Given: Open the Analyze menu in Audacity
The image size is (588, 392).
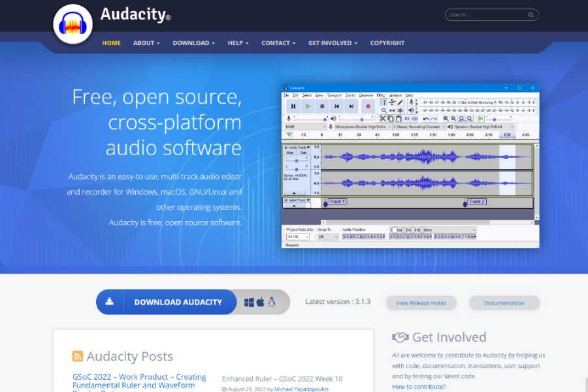Looking at the screenshot, I should tap(395, 95).
